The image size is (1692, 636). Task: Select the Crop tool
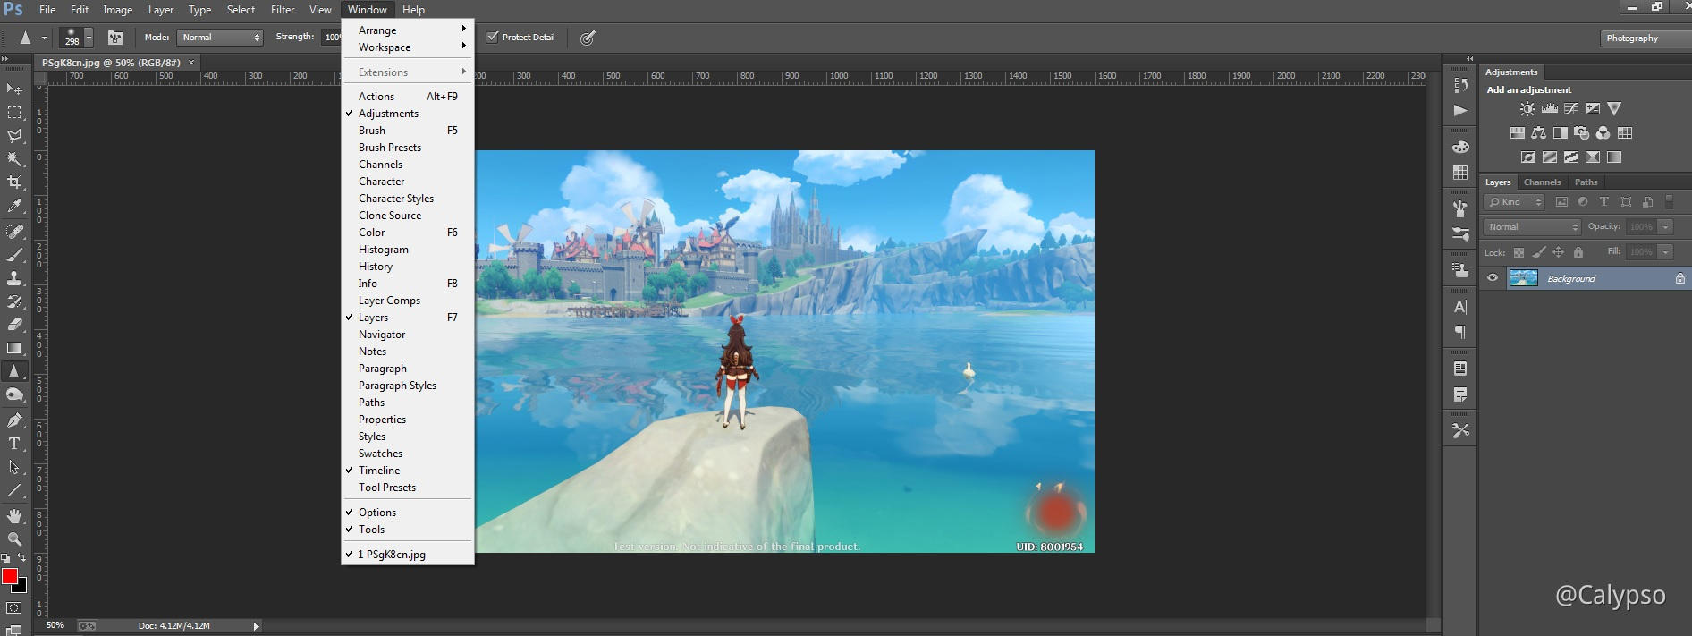coord(14,182)
